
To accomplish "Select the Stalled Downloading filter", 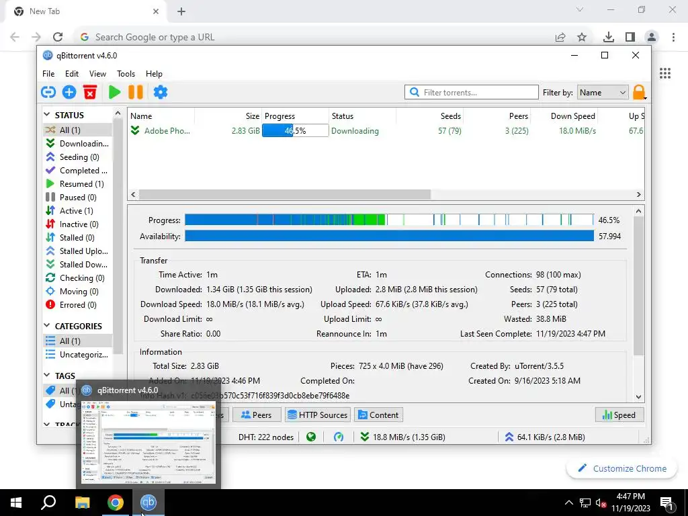I will 78,265.
